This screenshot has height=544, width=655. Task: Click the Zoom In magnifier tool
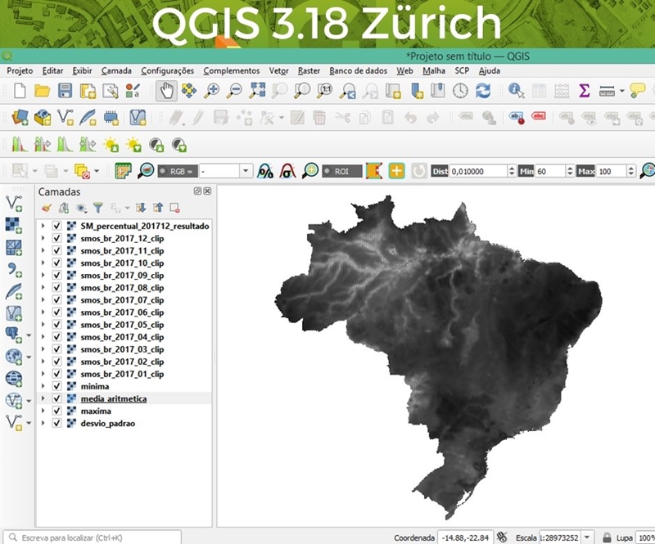click(x=211, y=91)
